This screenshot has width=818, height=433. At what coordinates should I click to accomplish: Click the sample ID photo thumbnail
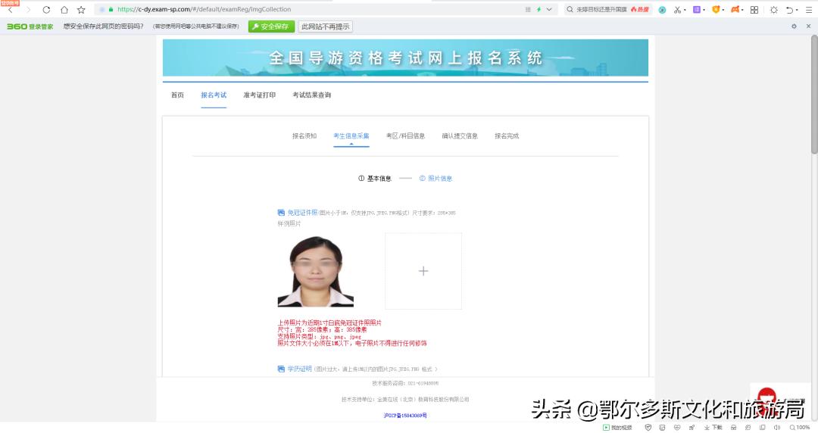coord(316,271)
